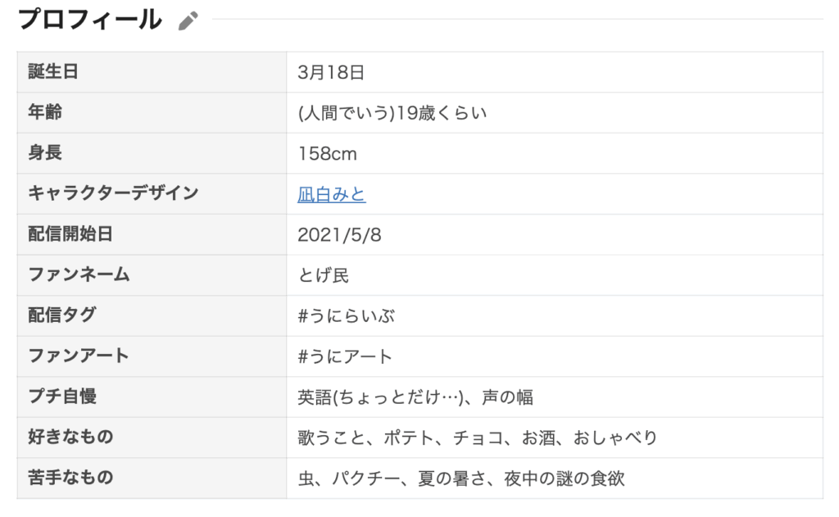Click the プロフィール section heading
Image resolution: width=839 pixels, height=517 pixels.
90,20
